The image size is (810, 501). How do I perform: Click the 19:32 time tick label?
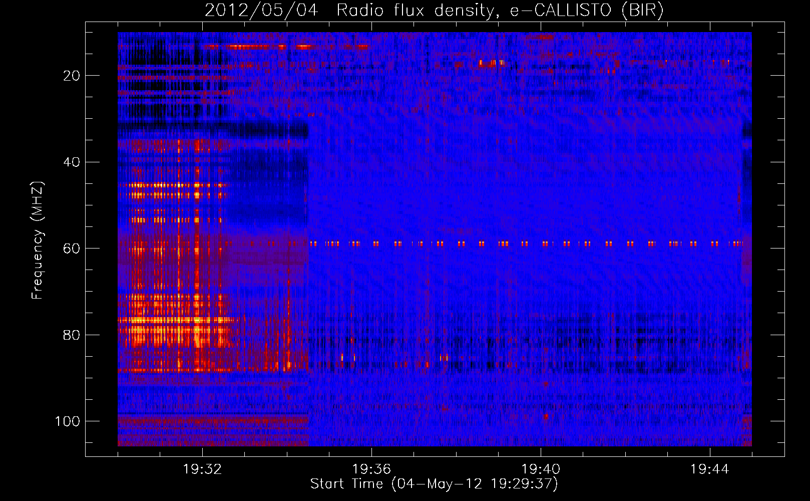[202, 469]
